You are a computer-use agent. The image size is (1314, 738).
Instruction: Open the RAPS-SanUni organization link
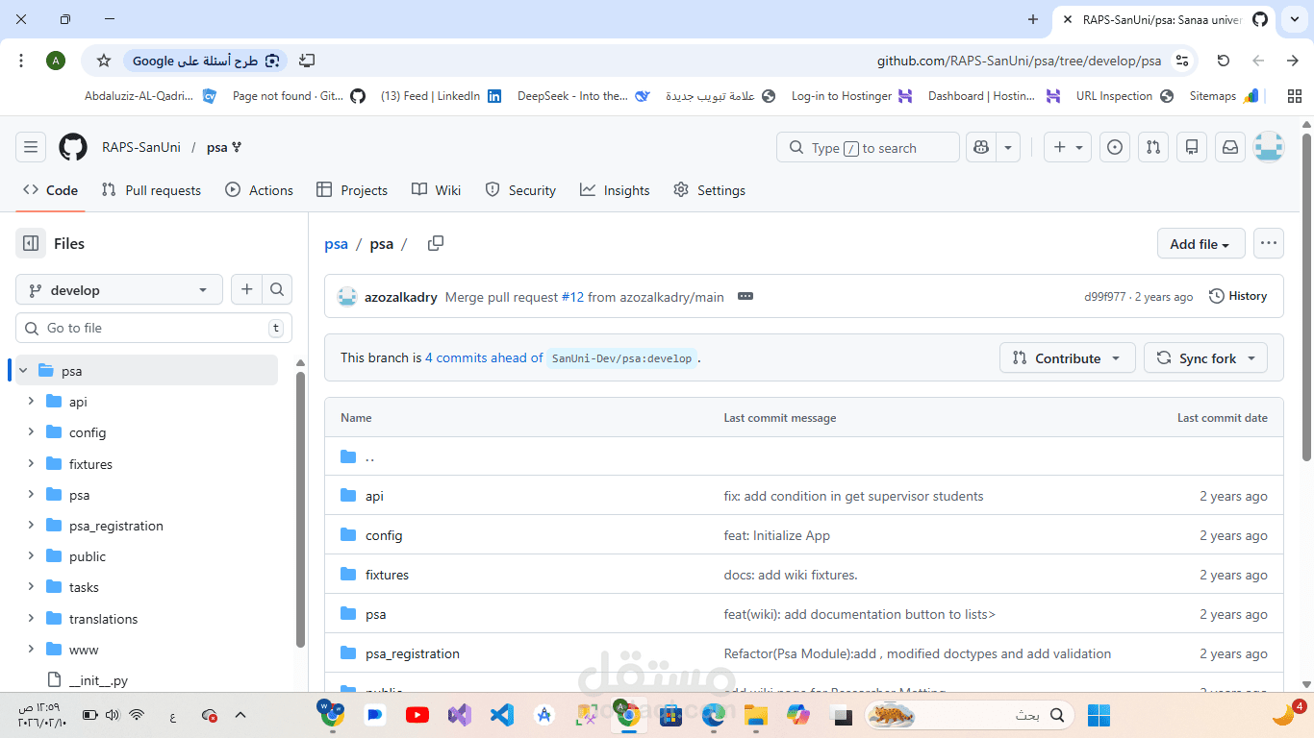pos(141,147)
